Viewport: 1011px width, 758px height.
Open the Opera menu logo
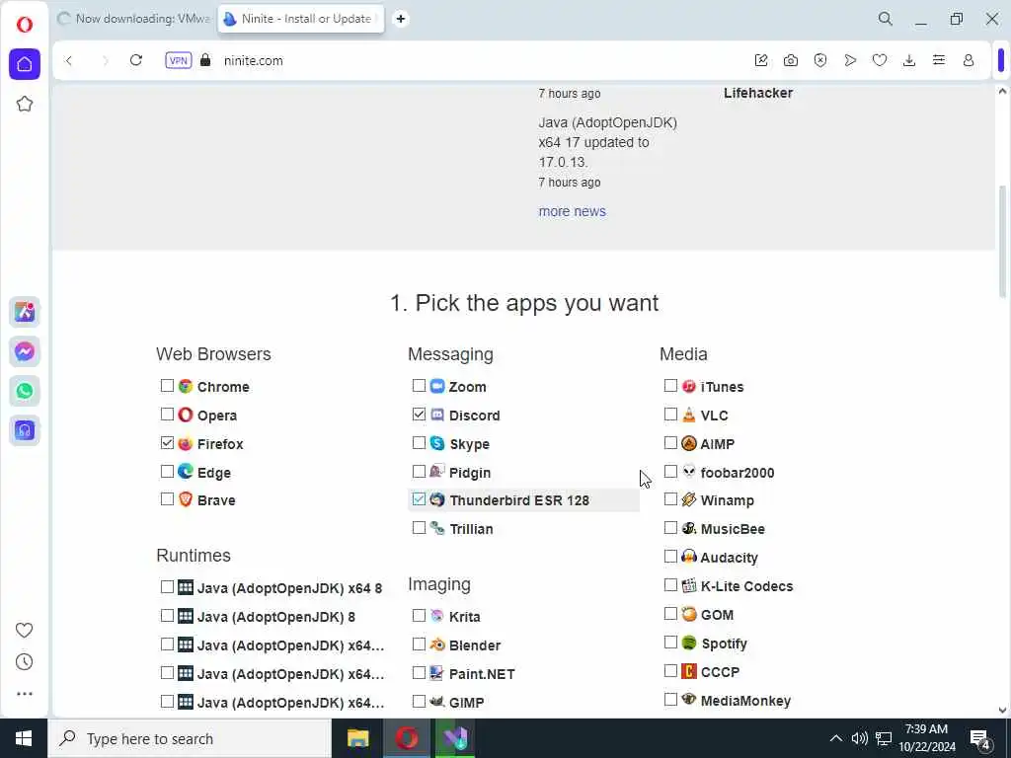pos(25,25)
